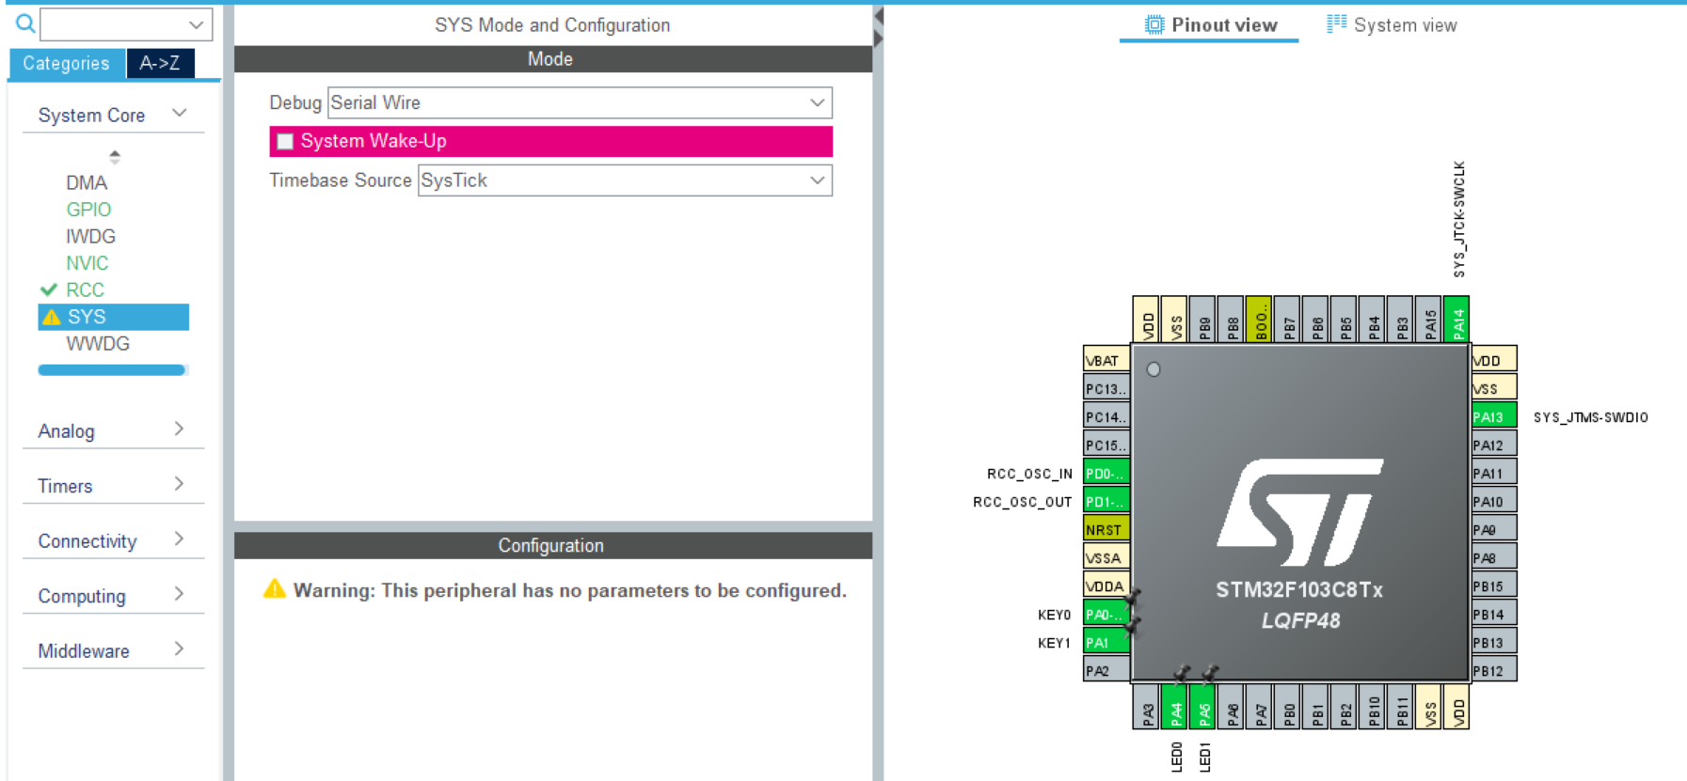
Task: Select the PB9 pin
Action: click(1202, 320)
